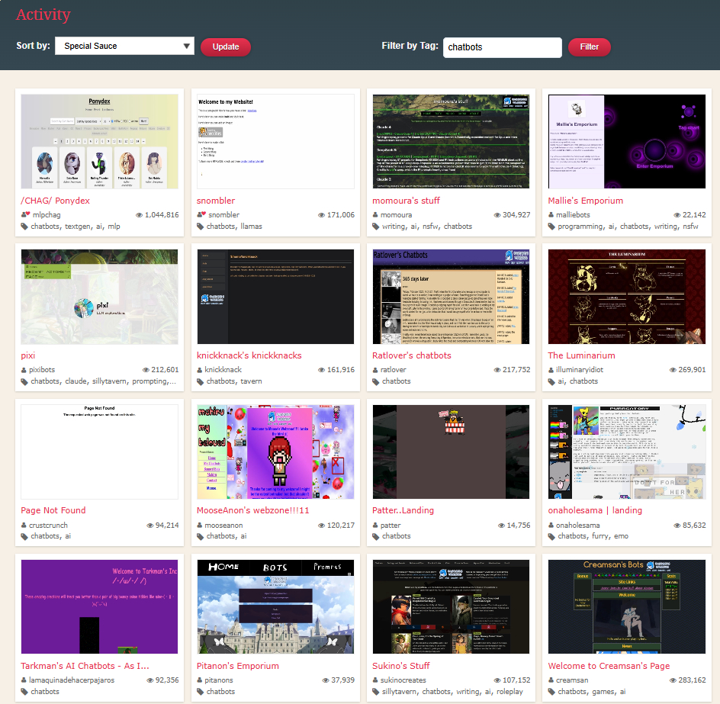Screen dimensions: 720x704
Task: Open the /CHAG/ Ponydex title link
Action: point(55,201)
